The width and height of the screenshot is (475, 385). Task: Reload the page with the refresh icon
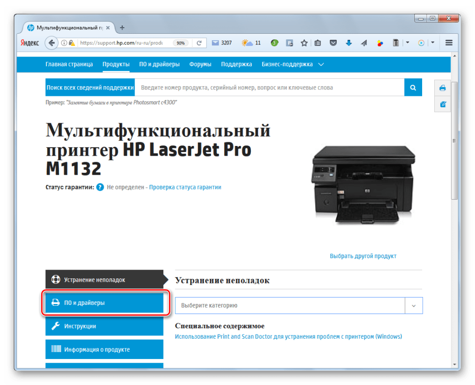199,43
